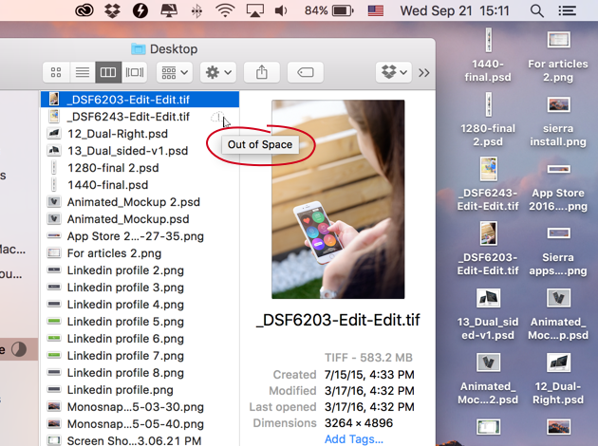This screenshot has width=598, height=446.
Task: Open Dropbox icon in menu bar
Action: click(x=112, y=10)
